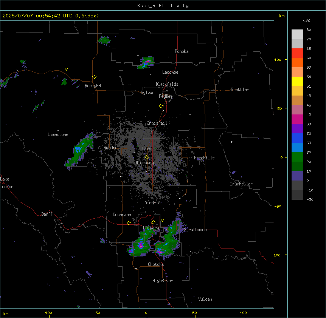Select the yellow diamond marker near Cochrane
Image resolution: width=326 pixels, height=318 pixels.
click(129, 223)
